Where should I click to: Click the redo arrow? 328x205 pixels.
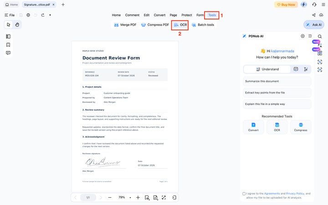pos(43,15)
